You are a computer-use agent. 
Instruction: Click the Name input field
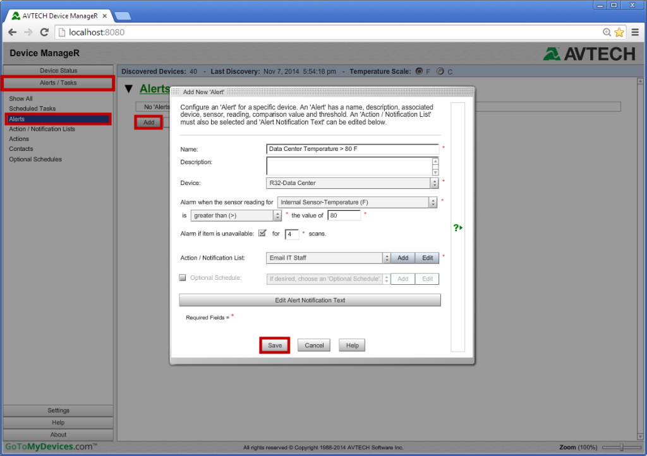coord(352,149)
